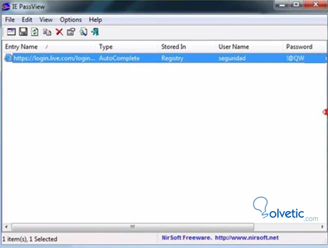Screen dimensions: 328x248
Task: Click the Save Selected Items floppy icon
Action: 23,32
